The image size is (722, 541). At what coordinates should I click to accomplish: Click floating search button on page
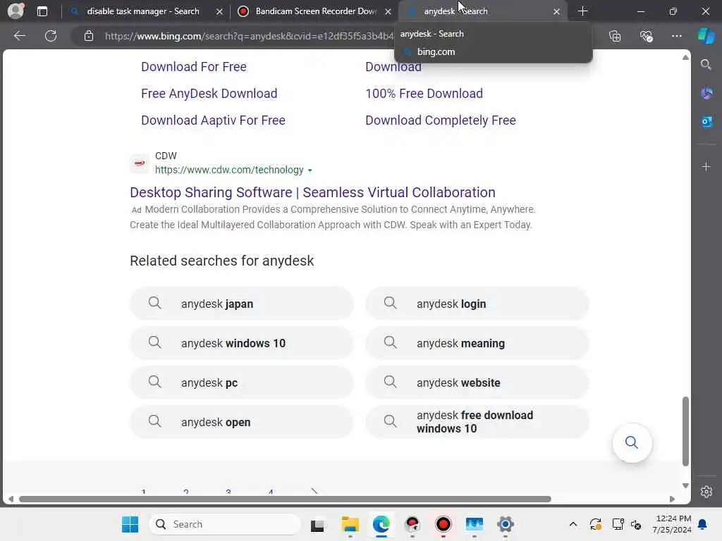click(x=632, y=442)
